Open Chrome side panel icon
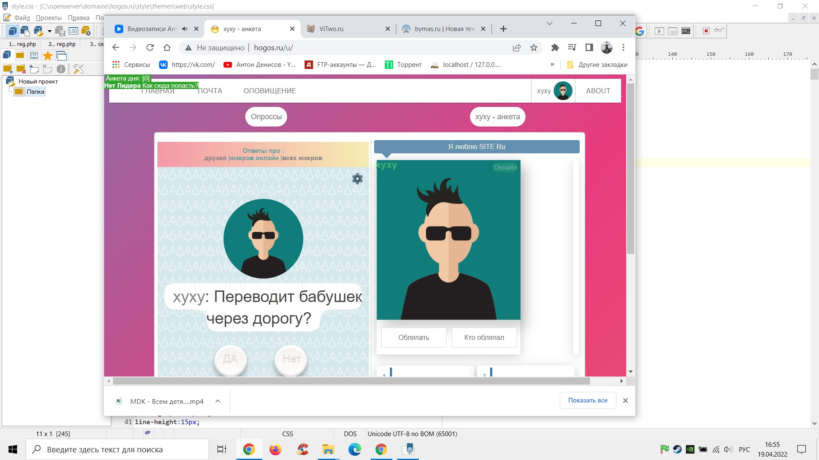 (589, 48)
